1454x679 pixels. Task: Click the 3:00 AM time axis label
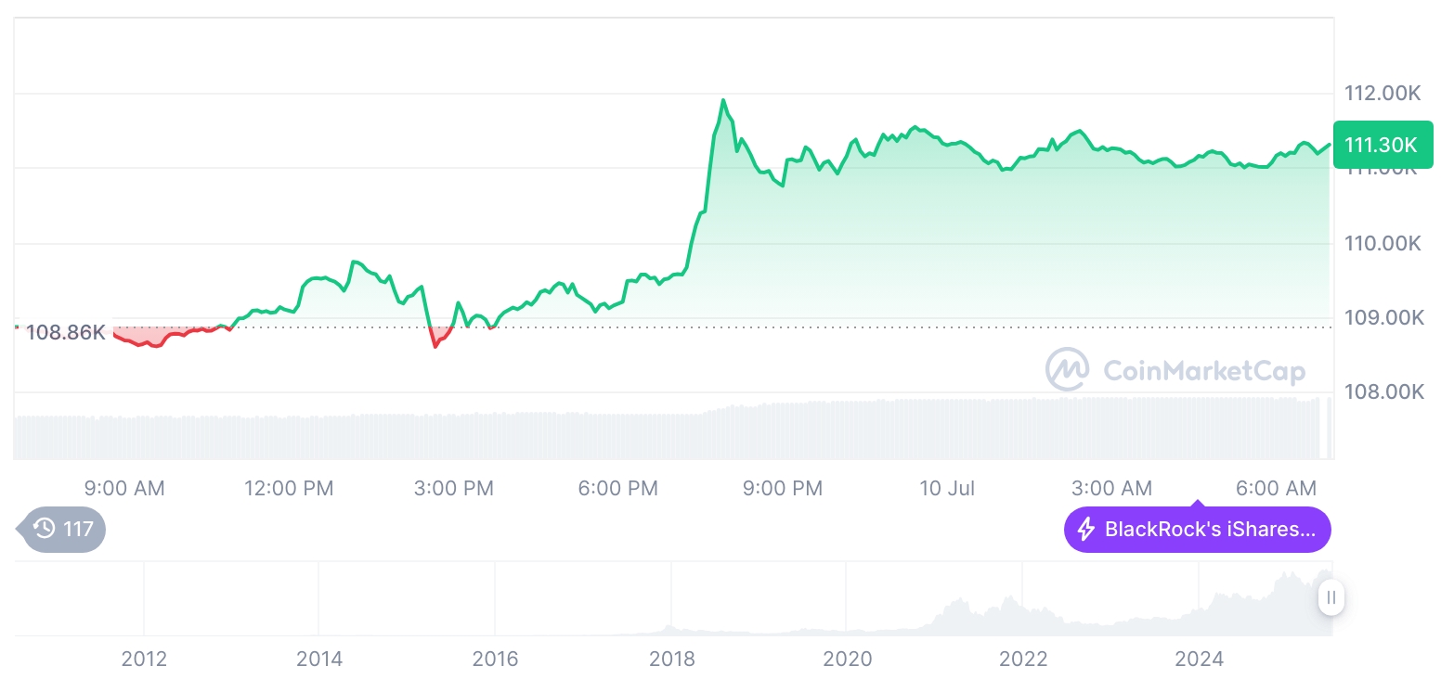pos(1111,488)
